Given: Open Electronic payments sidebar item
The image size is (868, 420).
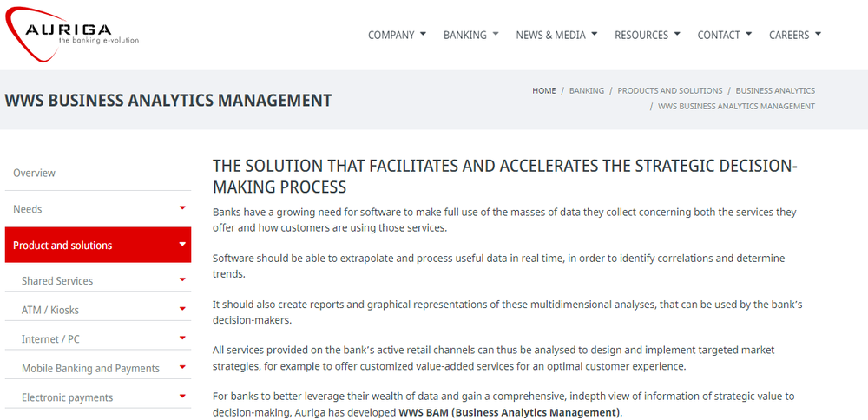Looking at the screenshot, I should (98, 397).
